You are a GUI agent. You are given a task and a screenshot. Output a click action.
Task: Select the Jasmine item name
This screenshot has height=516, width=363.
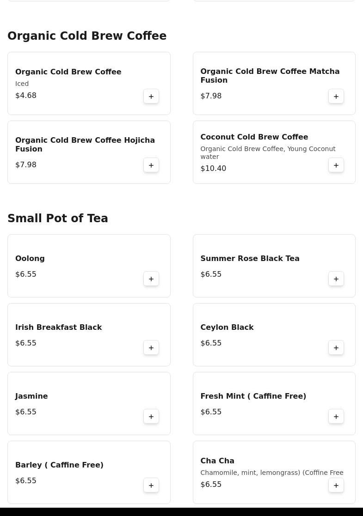point(31,396)
